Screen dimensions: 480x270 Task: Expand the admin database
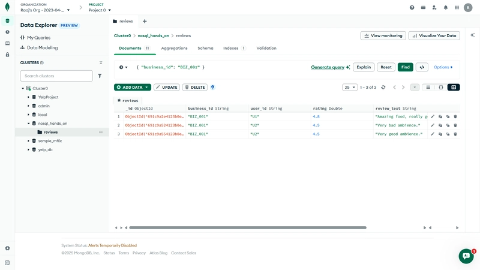click(x=28, y=106)
